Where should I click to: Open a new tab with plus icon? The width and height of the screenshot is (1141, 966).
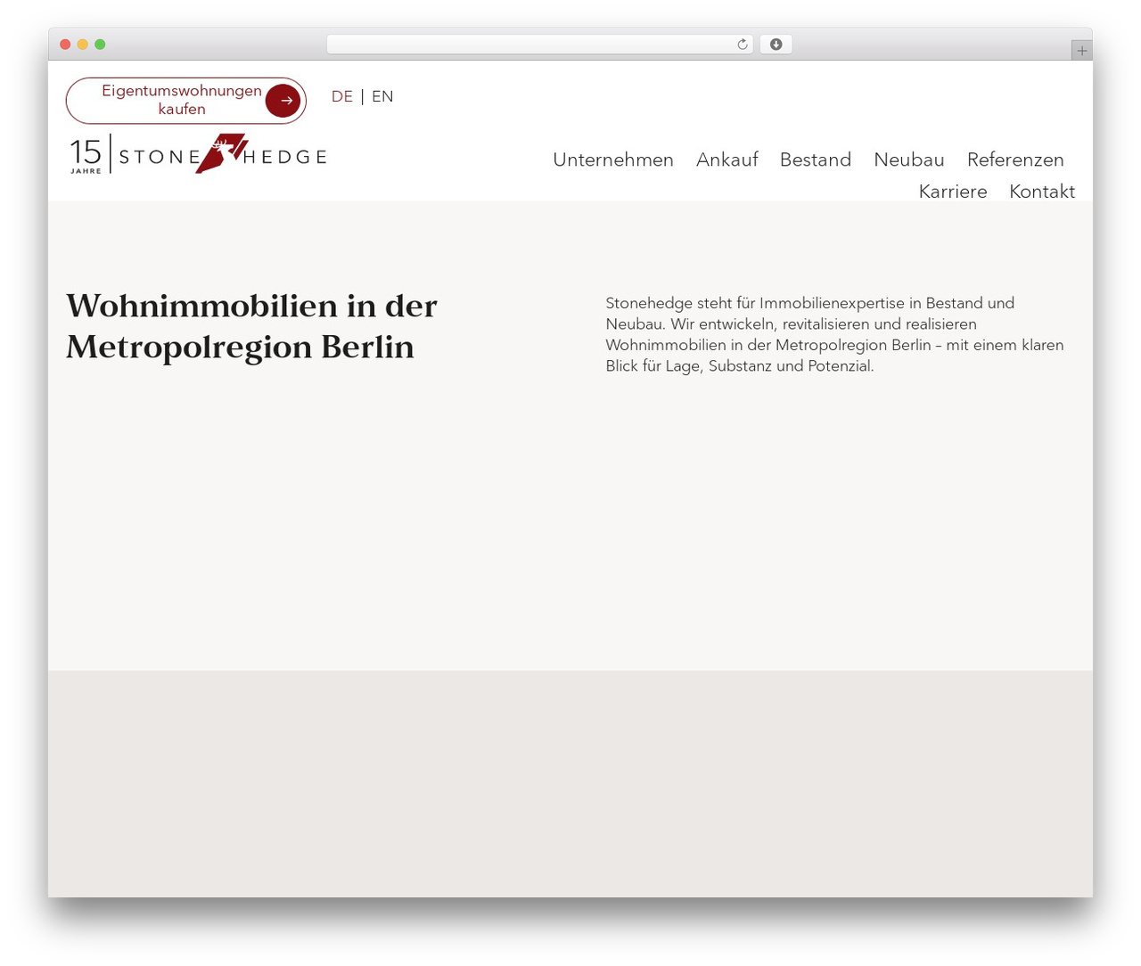pos(1081,51)
